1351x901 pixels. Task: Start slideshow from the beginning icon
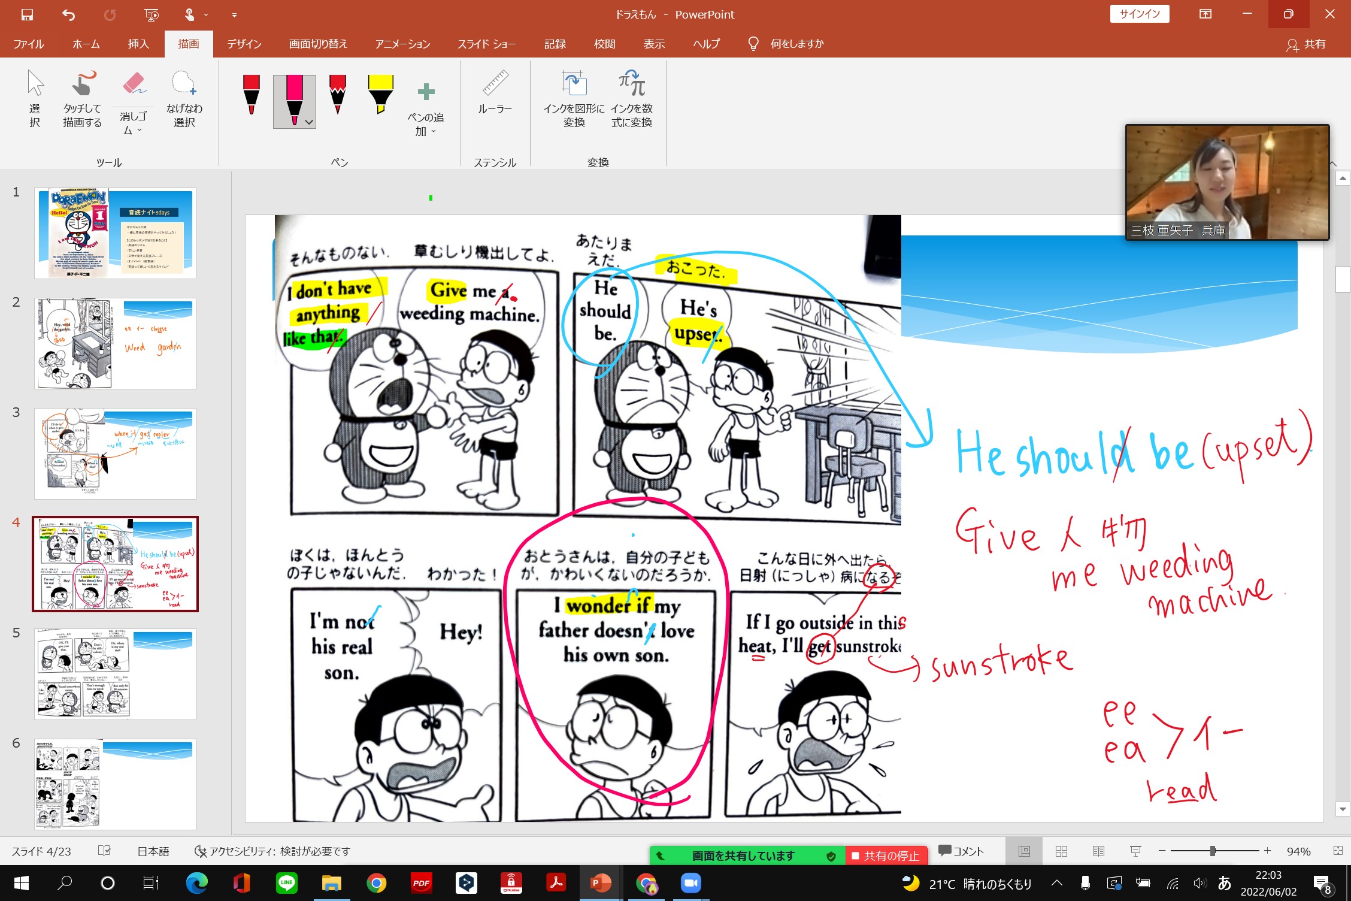tap(152, 14)
